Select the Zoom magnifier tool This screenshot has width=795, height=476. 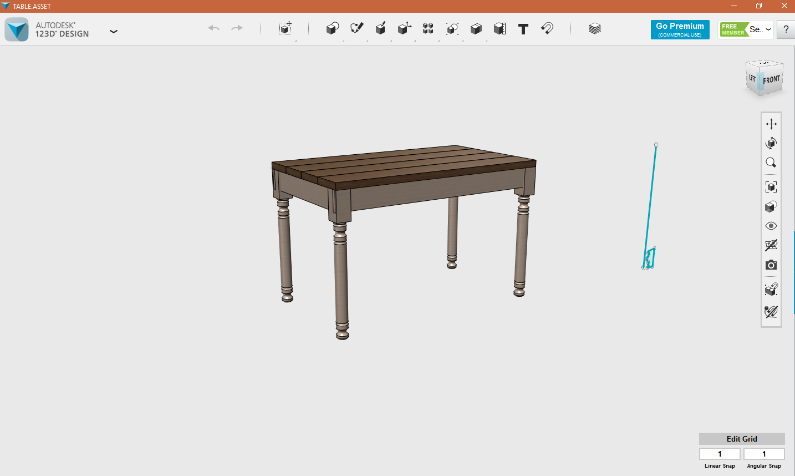point(771,162)
